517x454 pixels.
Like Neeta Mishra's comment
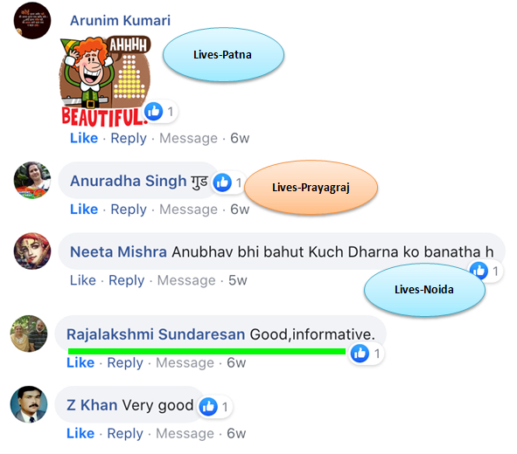coord(83,280)
